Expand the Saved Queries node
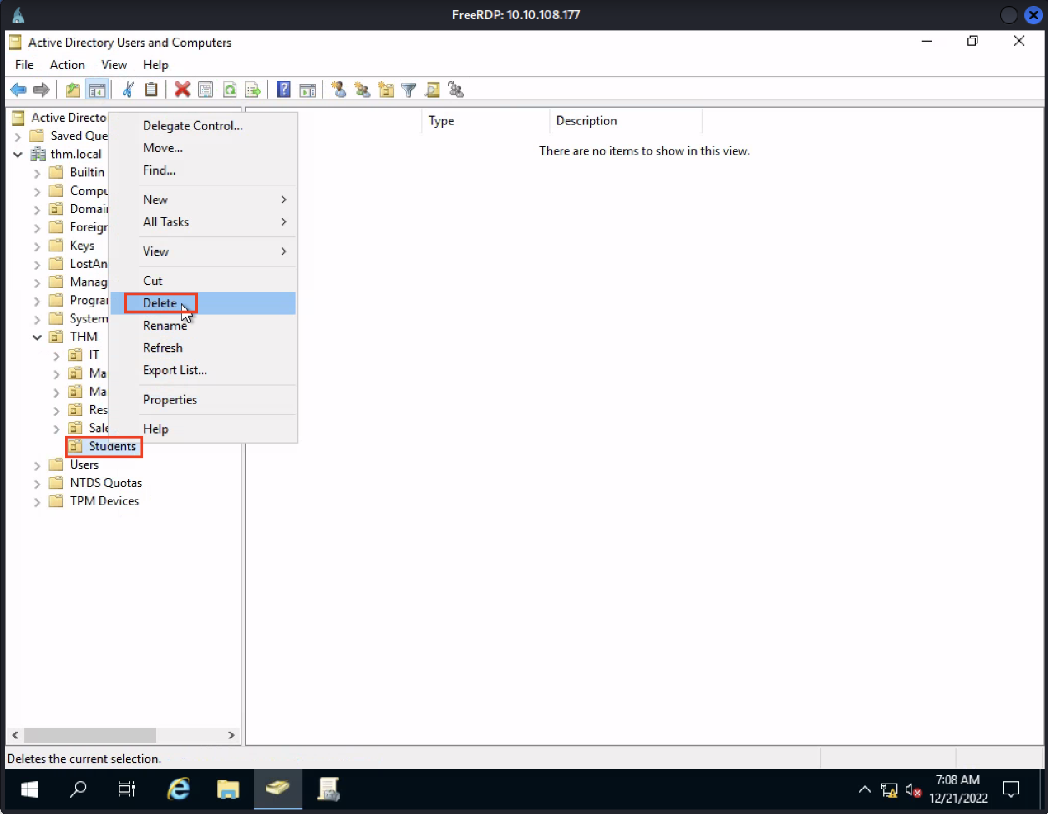The width and height of the screenshot is (1048, 814). (17, 136)
